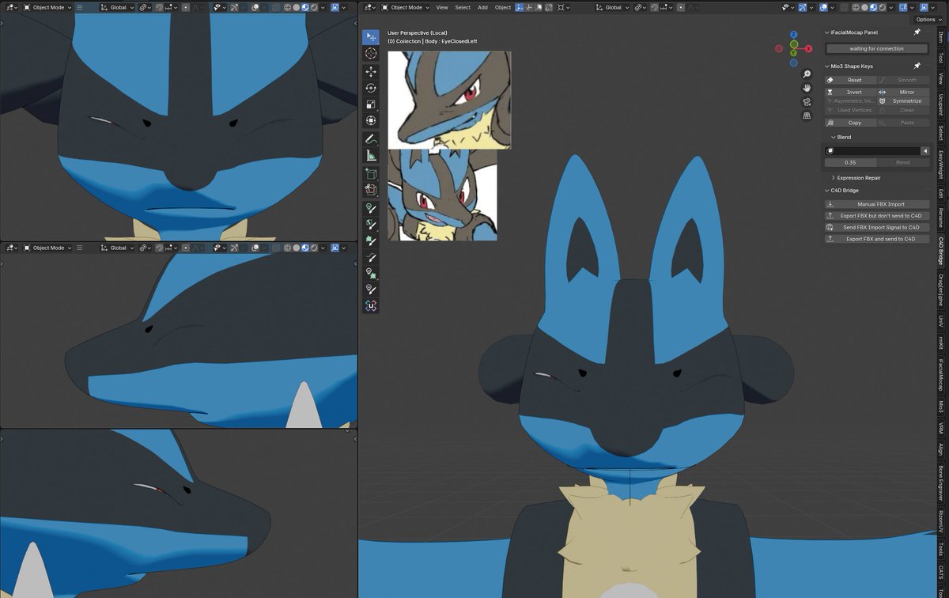The width and height of the screenshot is (949, 598).
Task: Click the Reset shape key button
Action: (851, 80)
